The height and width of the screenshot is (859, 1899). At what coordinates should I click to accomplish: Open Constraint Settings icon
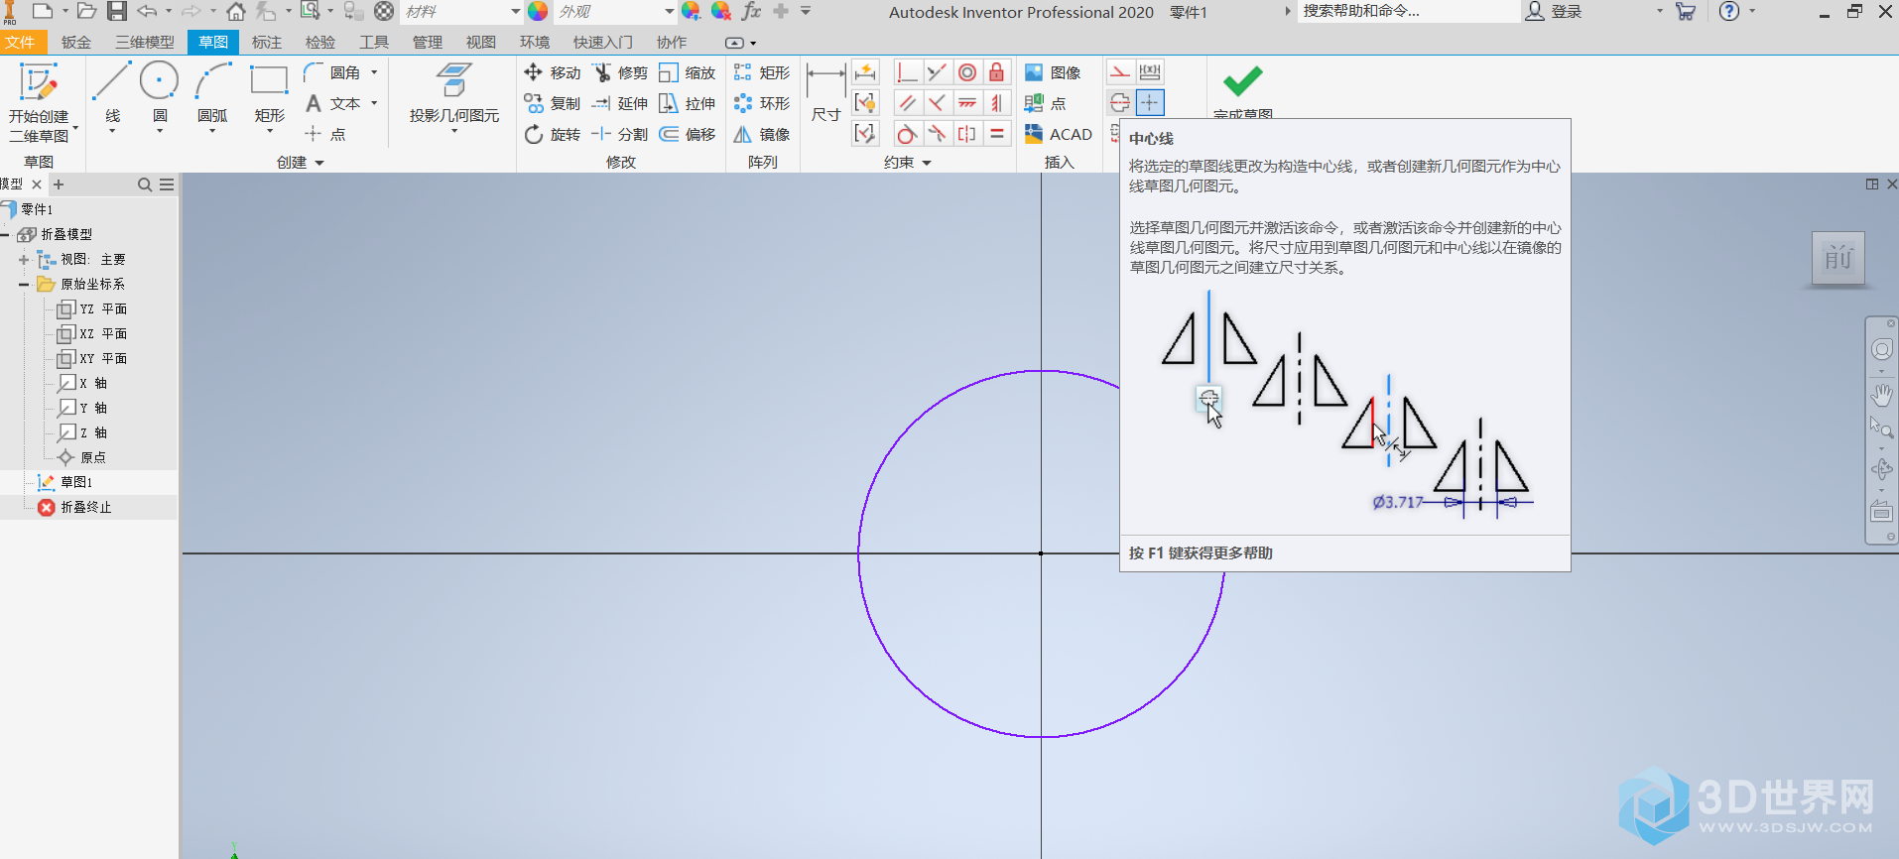pyautogui.click(x=865, y=134)
